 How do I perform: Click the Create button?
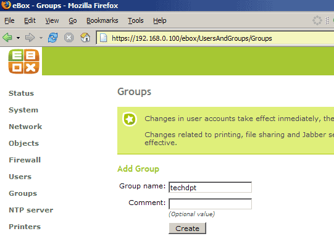point(188,229)
